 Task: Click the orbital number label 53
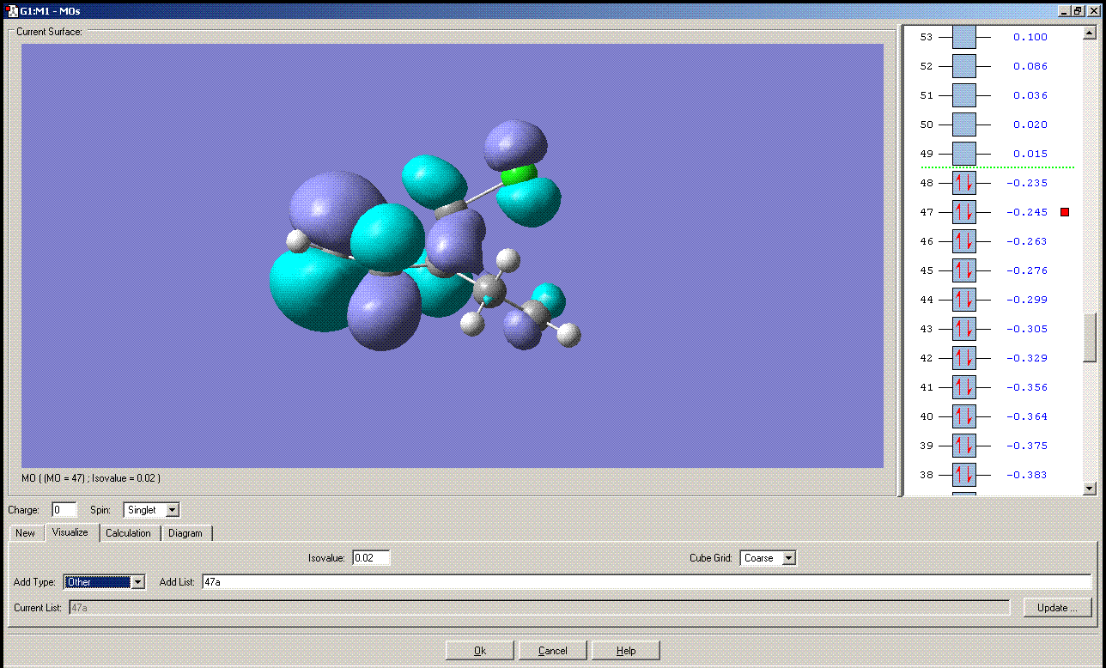[927, 37]
